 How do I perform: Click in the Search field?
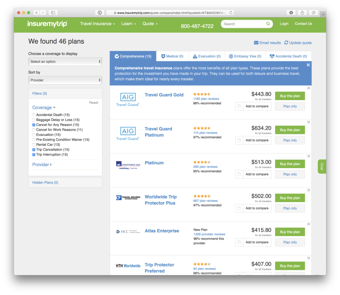[x=244, y=24]
